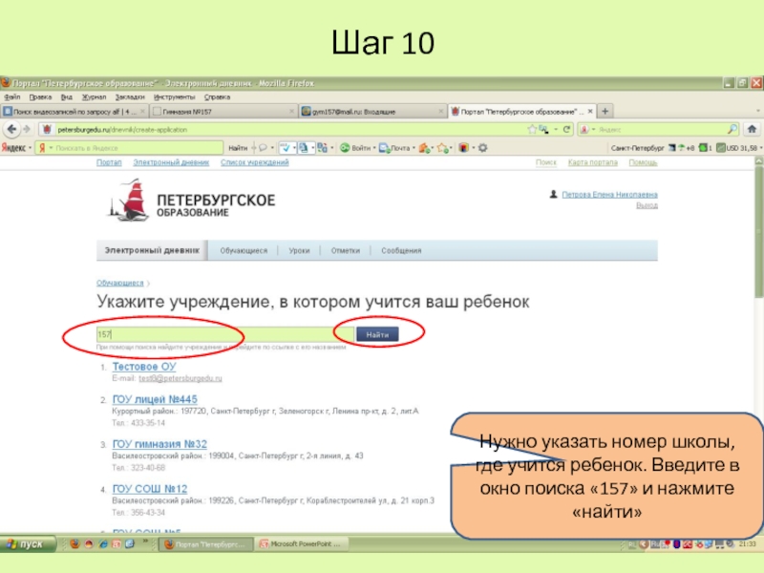Screen dimensions: 764x573
Task: Switch to Поиск видеозаписей tab
Action: (74, 112)
